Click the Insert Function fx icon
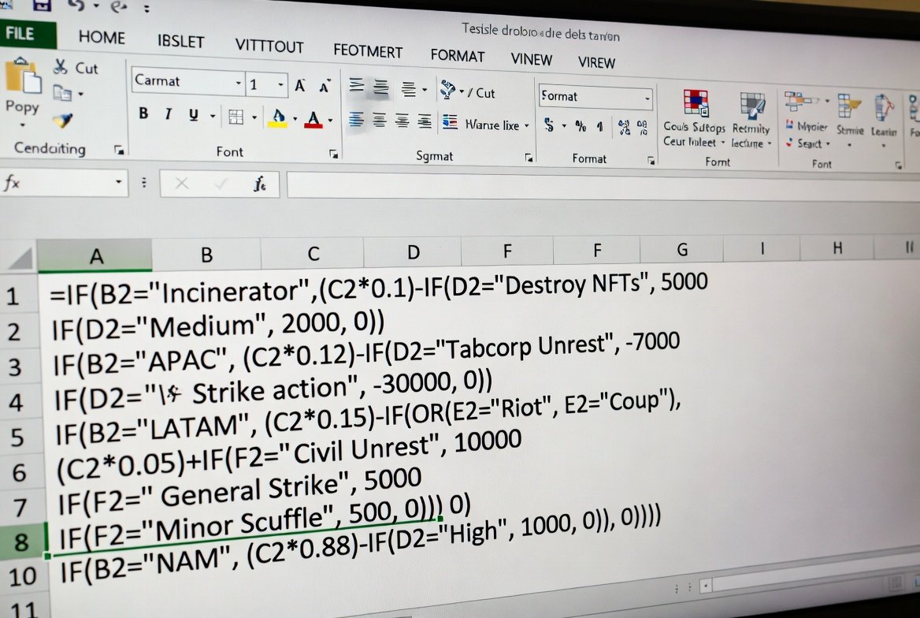This screenshot has width=920, height=618. (x=260, y=184)
